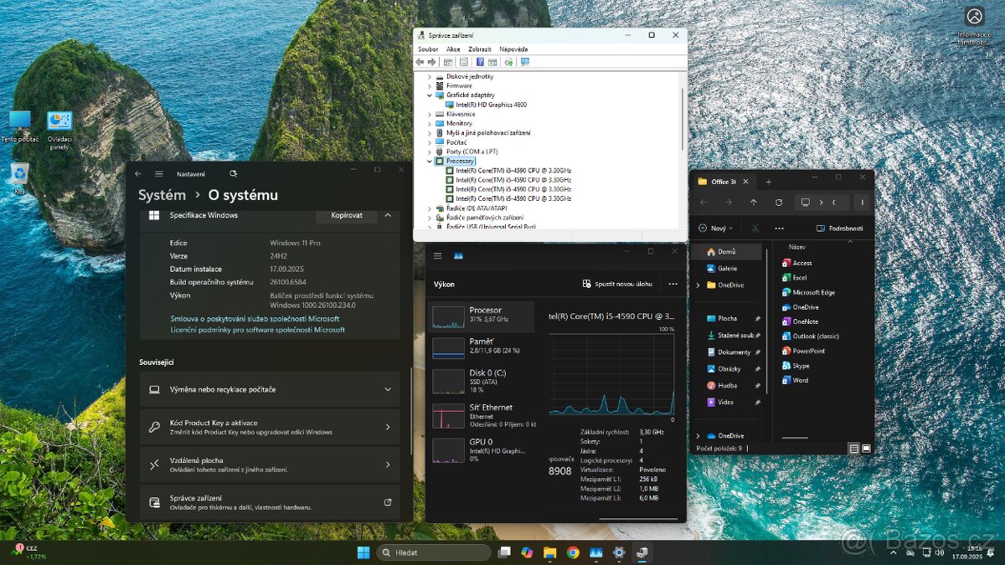The height and width of the screenshot is (565, 1005).
Task: Collapse the Procesory category
Action: pos(430,161)
